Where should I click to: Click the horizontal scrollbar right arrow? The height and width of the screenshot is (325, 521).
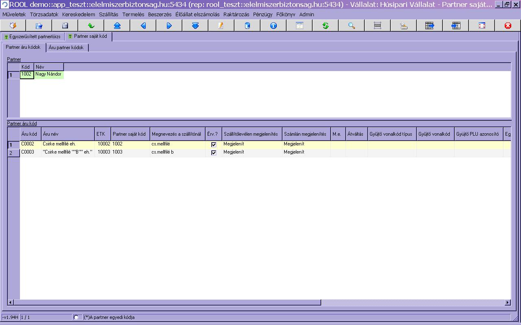(508, 302)
